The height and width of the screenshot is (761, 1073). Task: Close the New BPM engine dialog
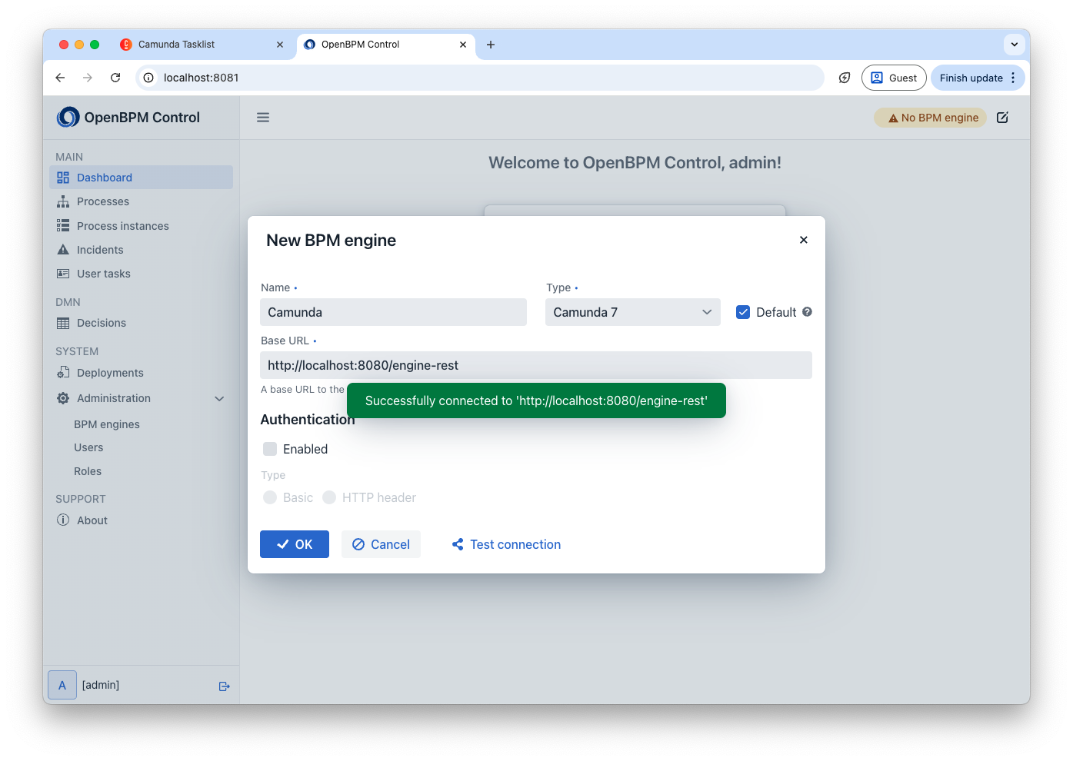tap(804, 240)
